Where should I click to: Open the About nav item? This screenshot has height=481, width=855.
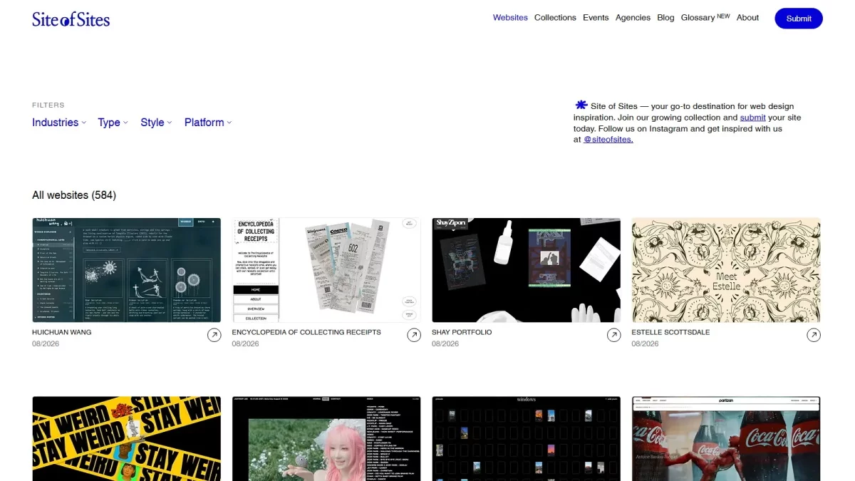[747, 18]
